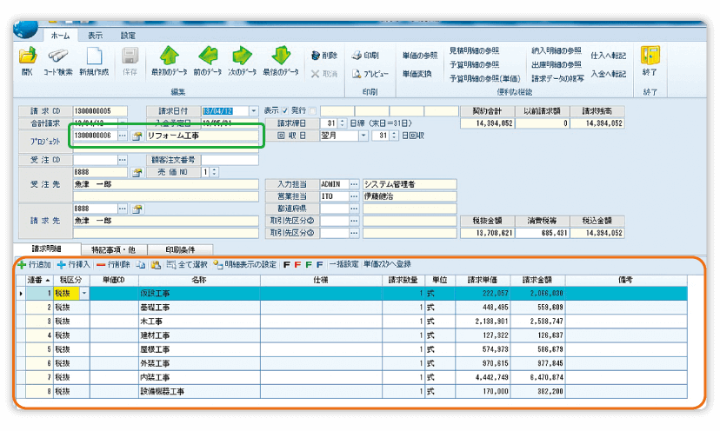Click the 行削除 delete row icon
The image size is (720, 431).
pos(101,265)
